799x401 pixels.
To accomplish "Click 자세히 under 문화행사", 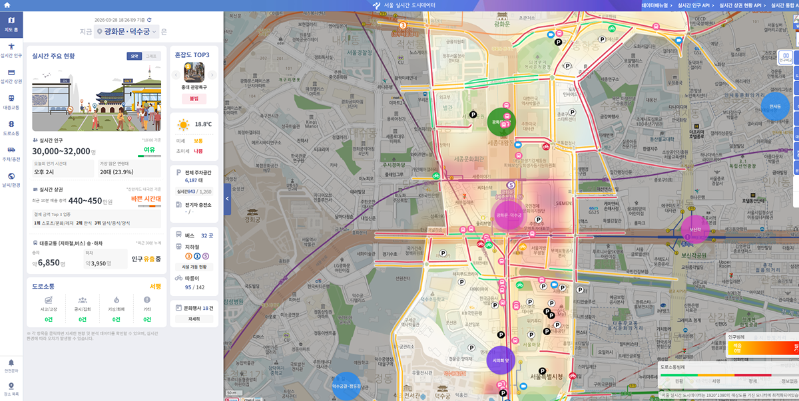I will (194, 319).
